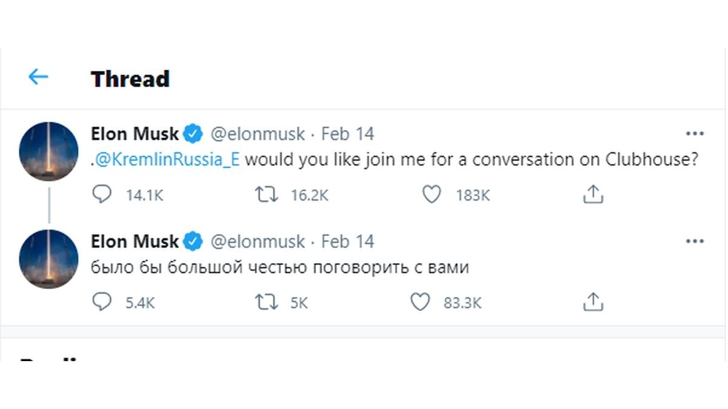Share the Clubhouse invitation tweet

coord(593,195)
